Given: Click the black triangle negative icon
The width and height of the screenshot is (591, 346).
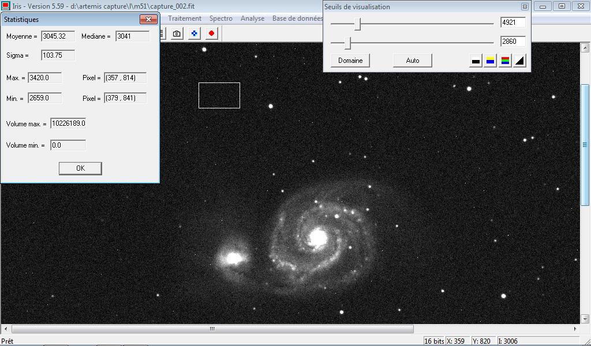Looking at the screenshot, I should pyautogui.click(x=520, y=61).
